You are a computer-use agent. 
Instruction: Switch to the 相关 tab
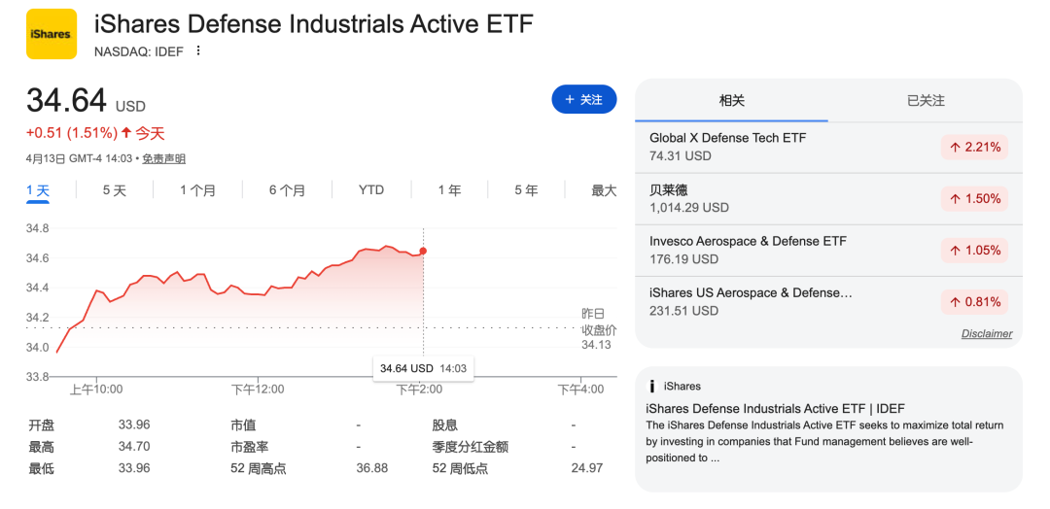pyautogui.click(x=731, y=101)
